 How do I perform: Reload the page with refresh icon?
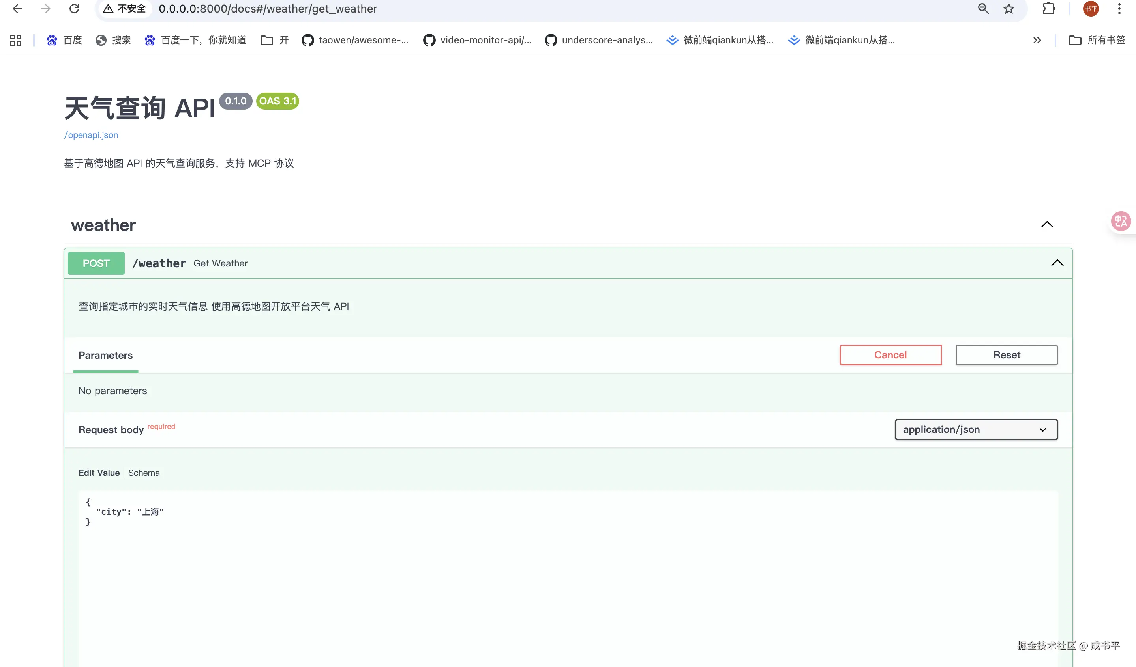tap(74, 9)
